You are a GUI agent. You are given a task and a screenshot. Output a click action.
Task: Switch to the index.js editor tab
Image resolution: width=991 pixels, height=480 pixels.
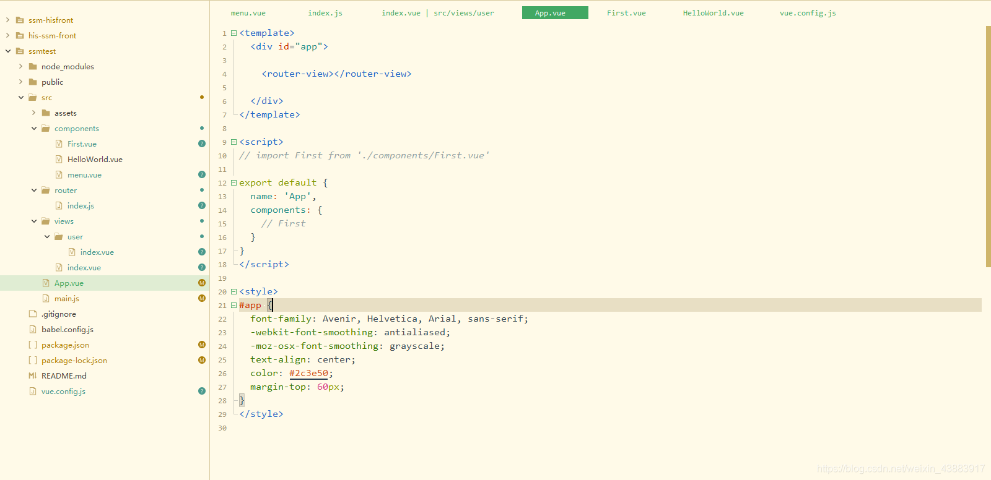tap(325, 13)
